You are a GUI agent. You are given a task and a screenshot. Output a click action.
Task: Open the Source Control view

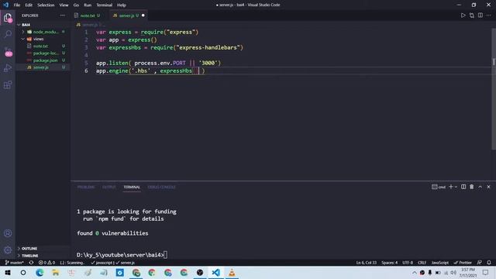(x=8, y=52)
